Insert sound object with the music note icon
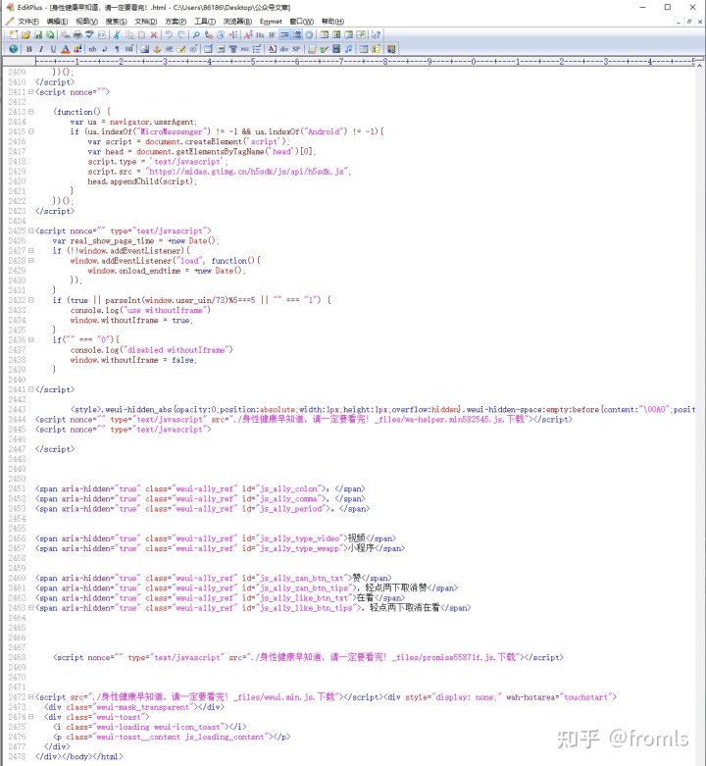This screenshot has height=766, width=706. click(348, 49)
